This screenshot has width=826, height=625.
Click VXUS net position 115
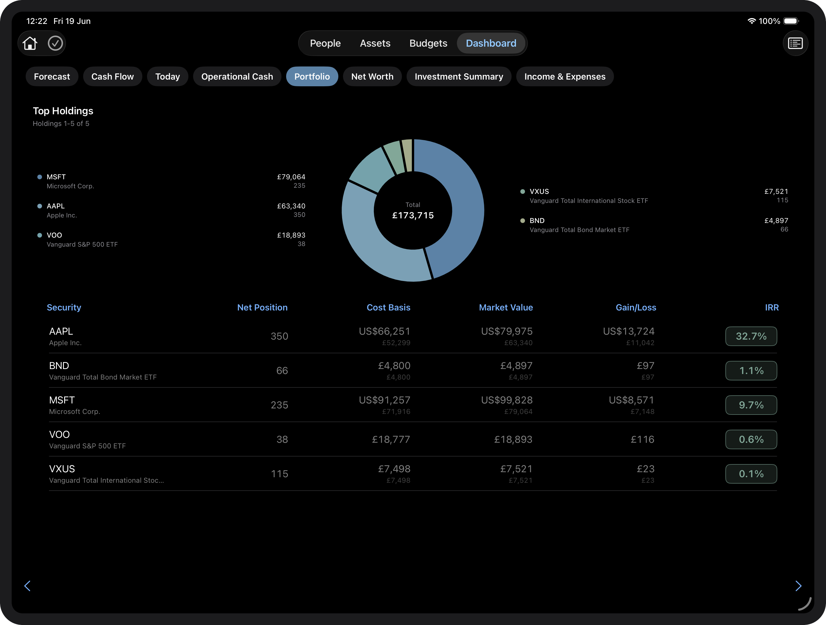click(279, 473)
